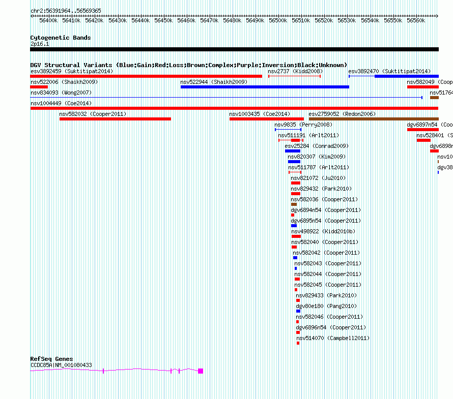Viewport: 453px width, 399px height.
Task: Open the esv3892470 (Suktitipat2014) variant label
Action: (389, 71)
